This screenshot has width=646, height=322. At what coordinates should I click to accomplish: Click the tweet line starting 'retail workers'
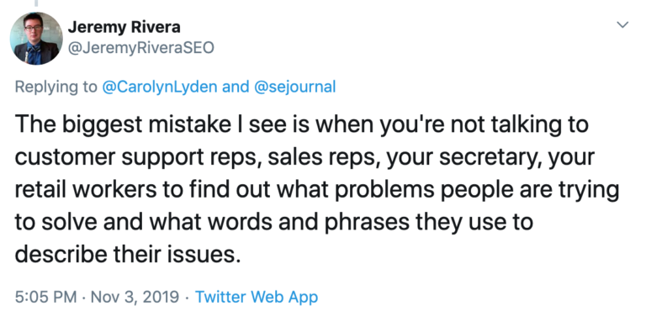coord(317,190)
